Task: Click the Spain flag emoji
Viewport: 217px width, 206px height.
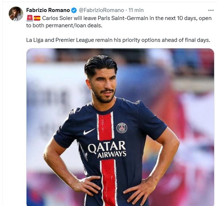Action: coord(37,18)
